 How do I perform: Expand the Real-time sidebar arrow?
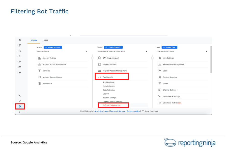tap(17, 51)
